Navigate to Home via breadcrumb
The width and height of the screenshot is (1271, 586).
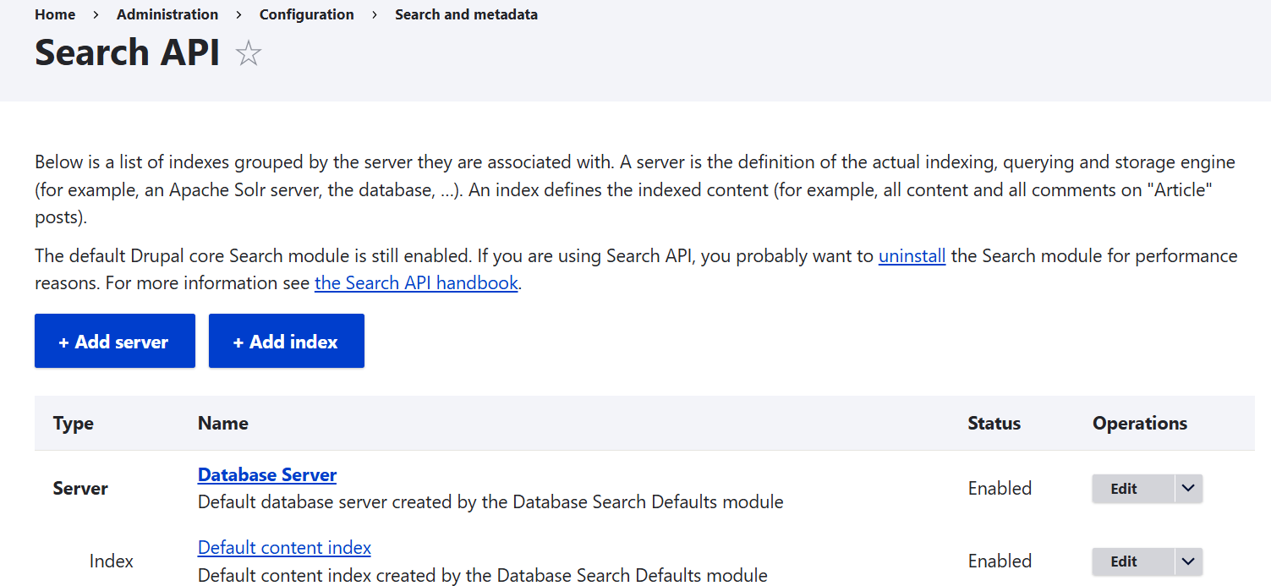[x=54, y=14]
